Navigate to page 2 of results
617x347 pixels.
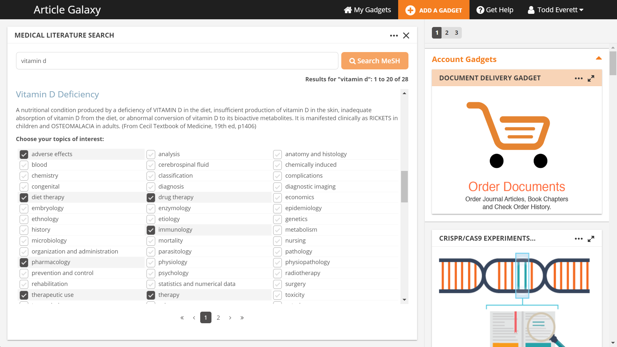tap(219, 317)
